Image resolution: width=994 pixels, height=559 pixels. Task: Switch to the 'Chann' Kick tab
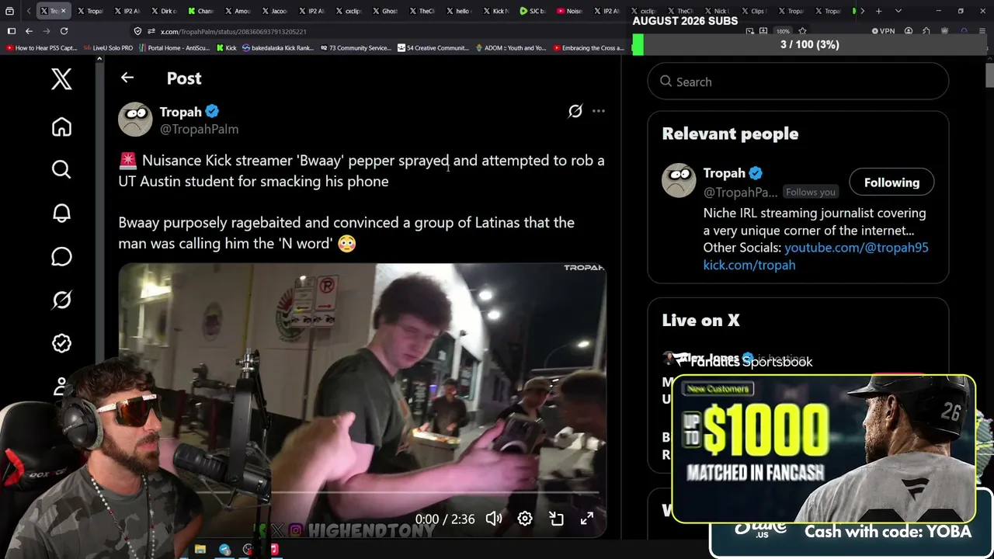[200, 11]
